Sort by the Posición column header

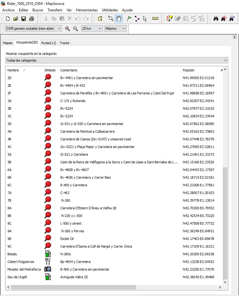coord(199,70)
